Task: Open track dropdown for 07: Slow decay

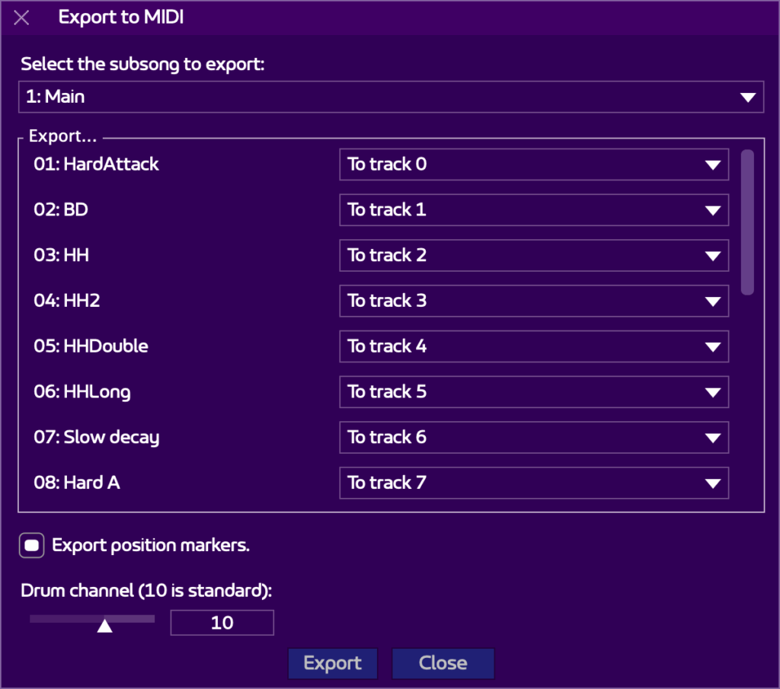Action: tap(533, 438)
